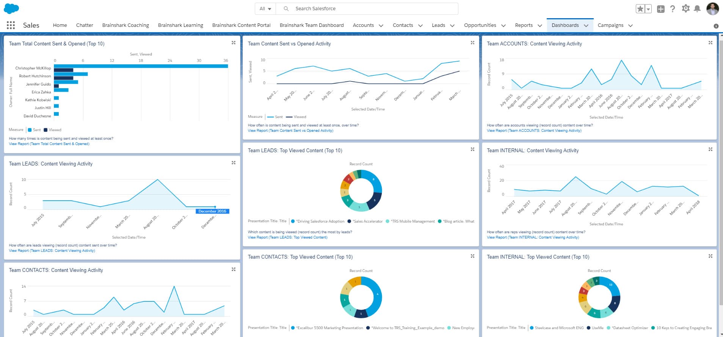This screenshot has width=723, height=337.
Task: Expand Team CONTACTS Content Viewing Activity chart
Action: point(234,269)
